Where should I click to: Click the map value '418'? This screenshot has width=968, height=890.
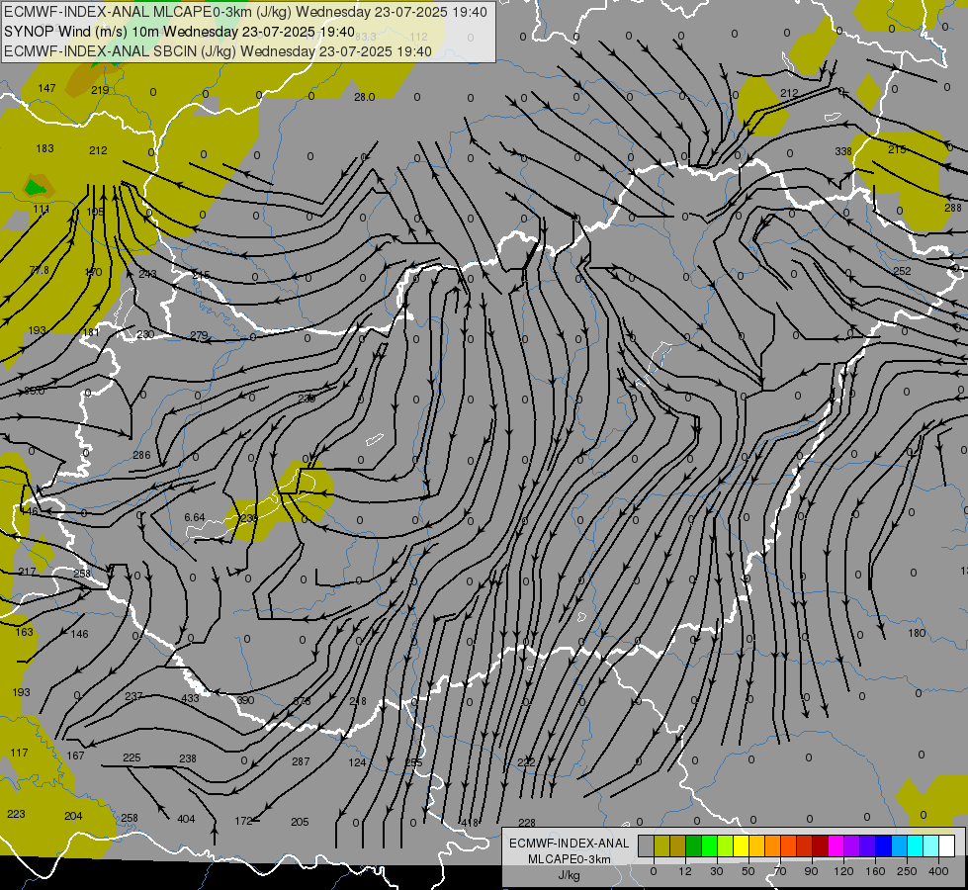[x=470, y=823]
